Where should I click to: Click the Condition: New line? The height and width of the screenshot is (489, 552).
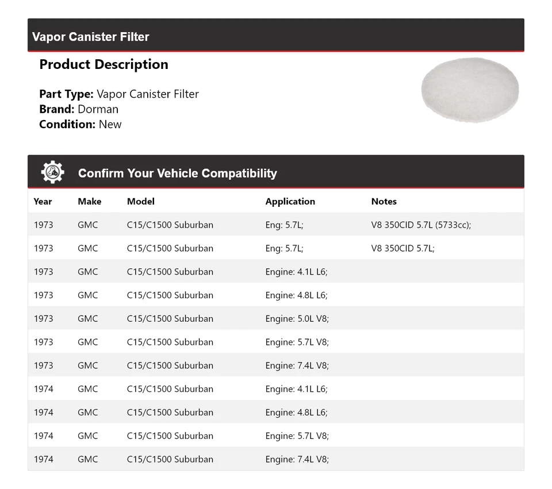pos(80,124)
